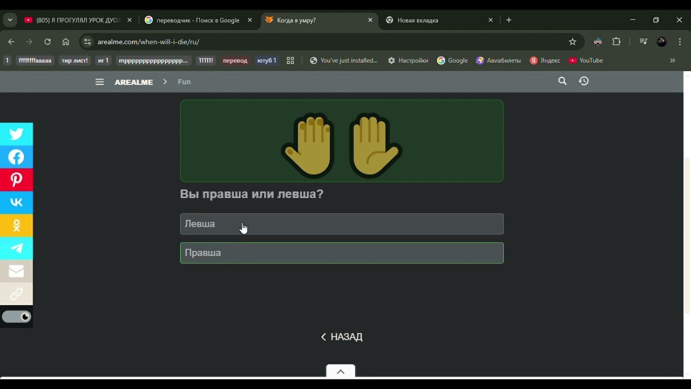Reload the current page
Viewport: 691px width, 389px height.
pyautogui.click(x=48, y=42)
